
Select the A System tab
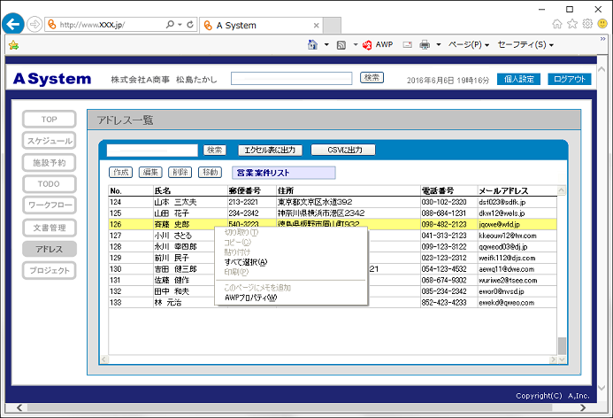click(260, 26)
